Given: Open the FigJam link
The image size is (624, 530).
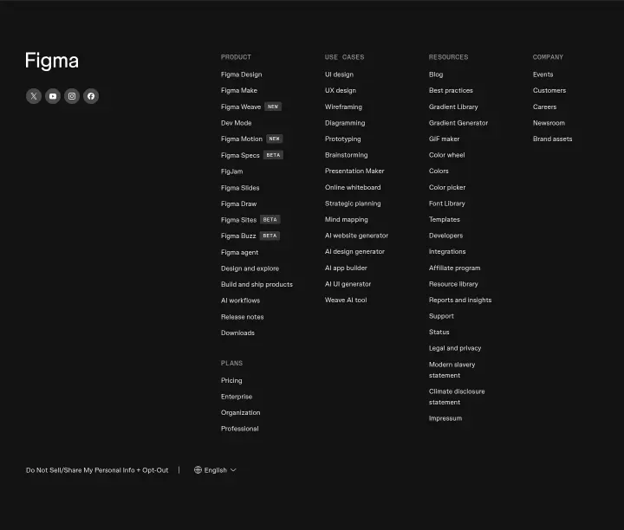Looking at the screenshot, I should tap(231, 171).
